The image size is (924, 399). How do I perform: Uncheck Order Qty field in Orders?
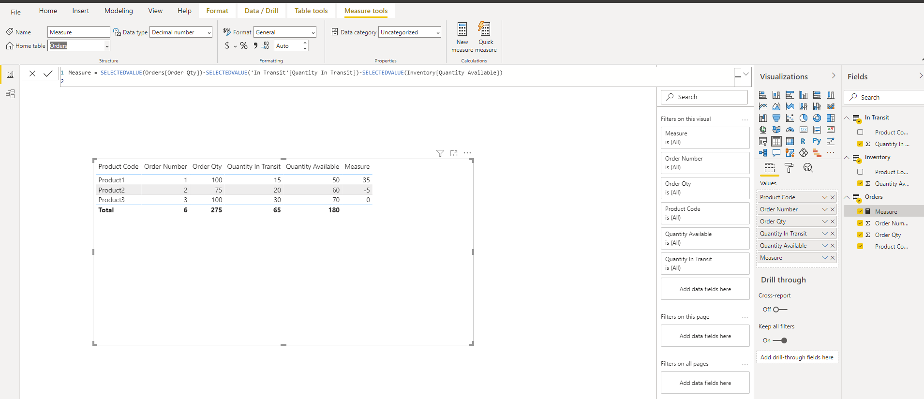coord(860,235)
